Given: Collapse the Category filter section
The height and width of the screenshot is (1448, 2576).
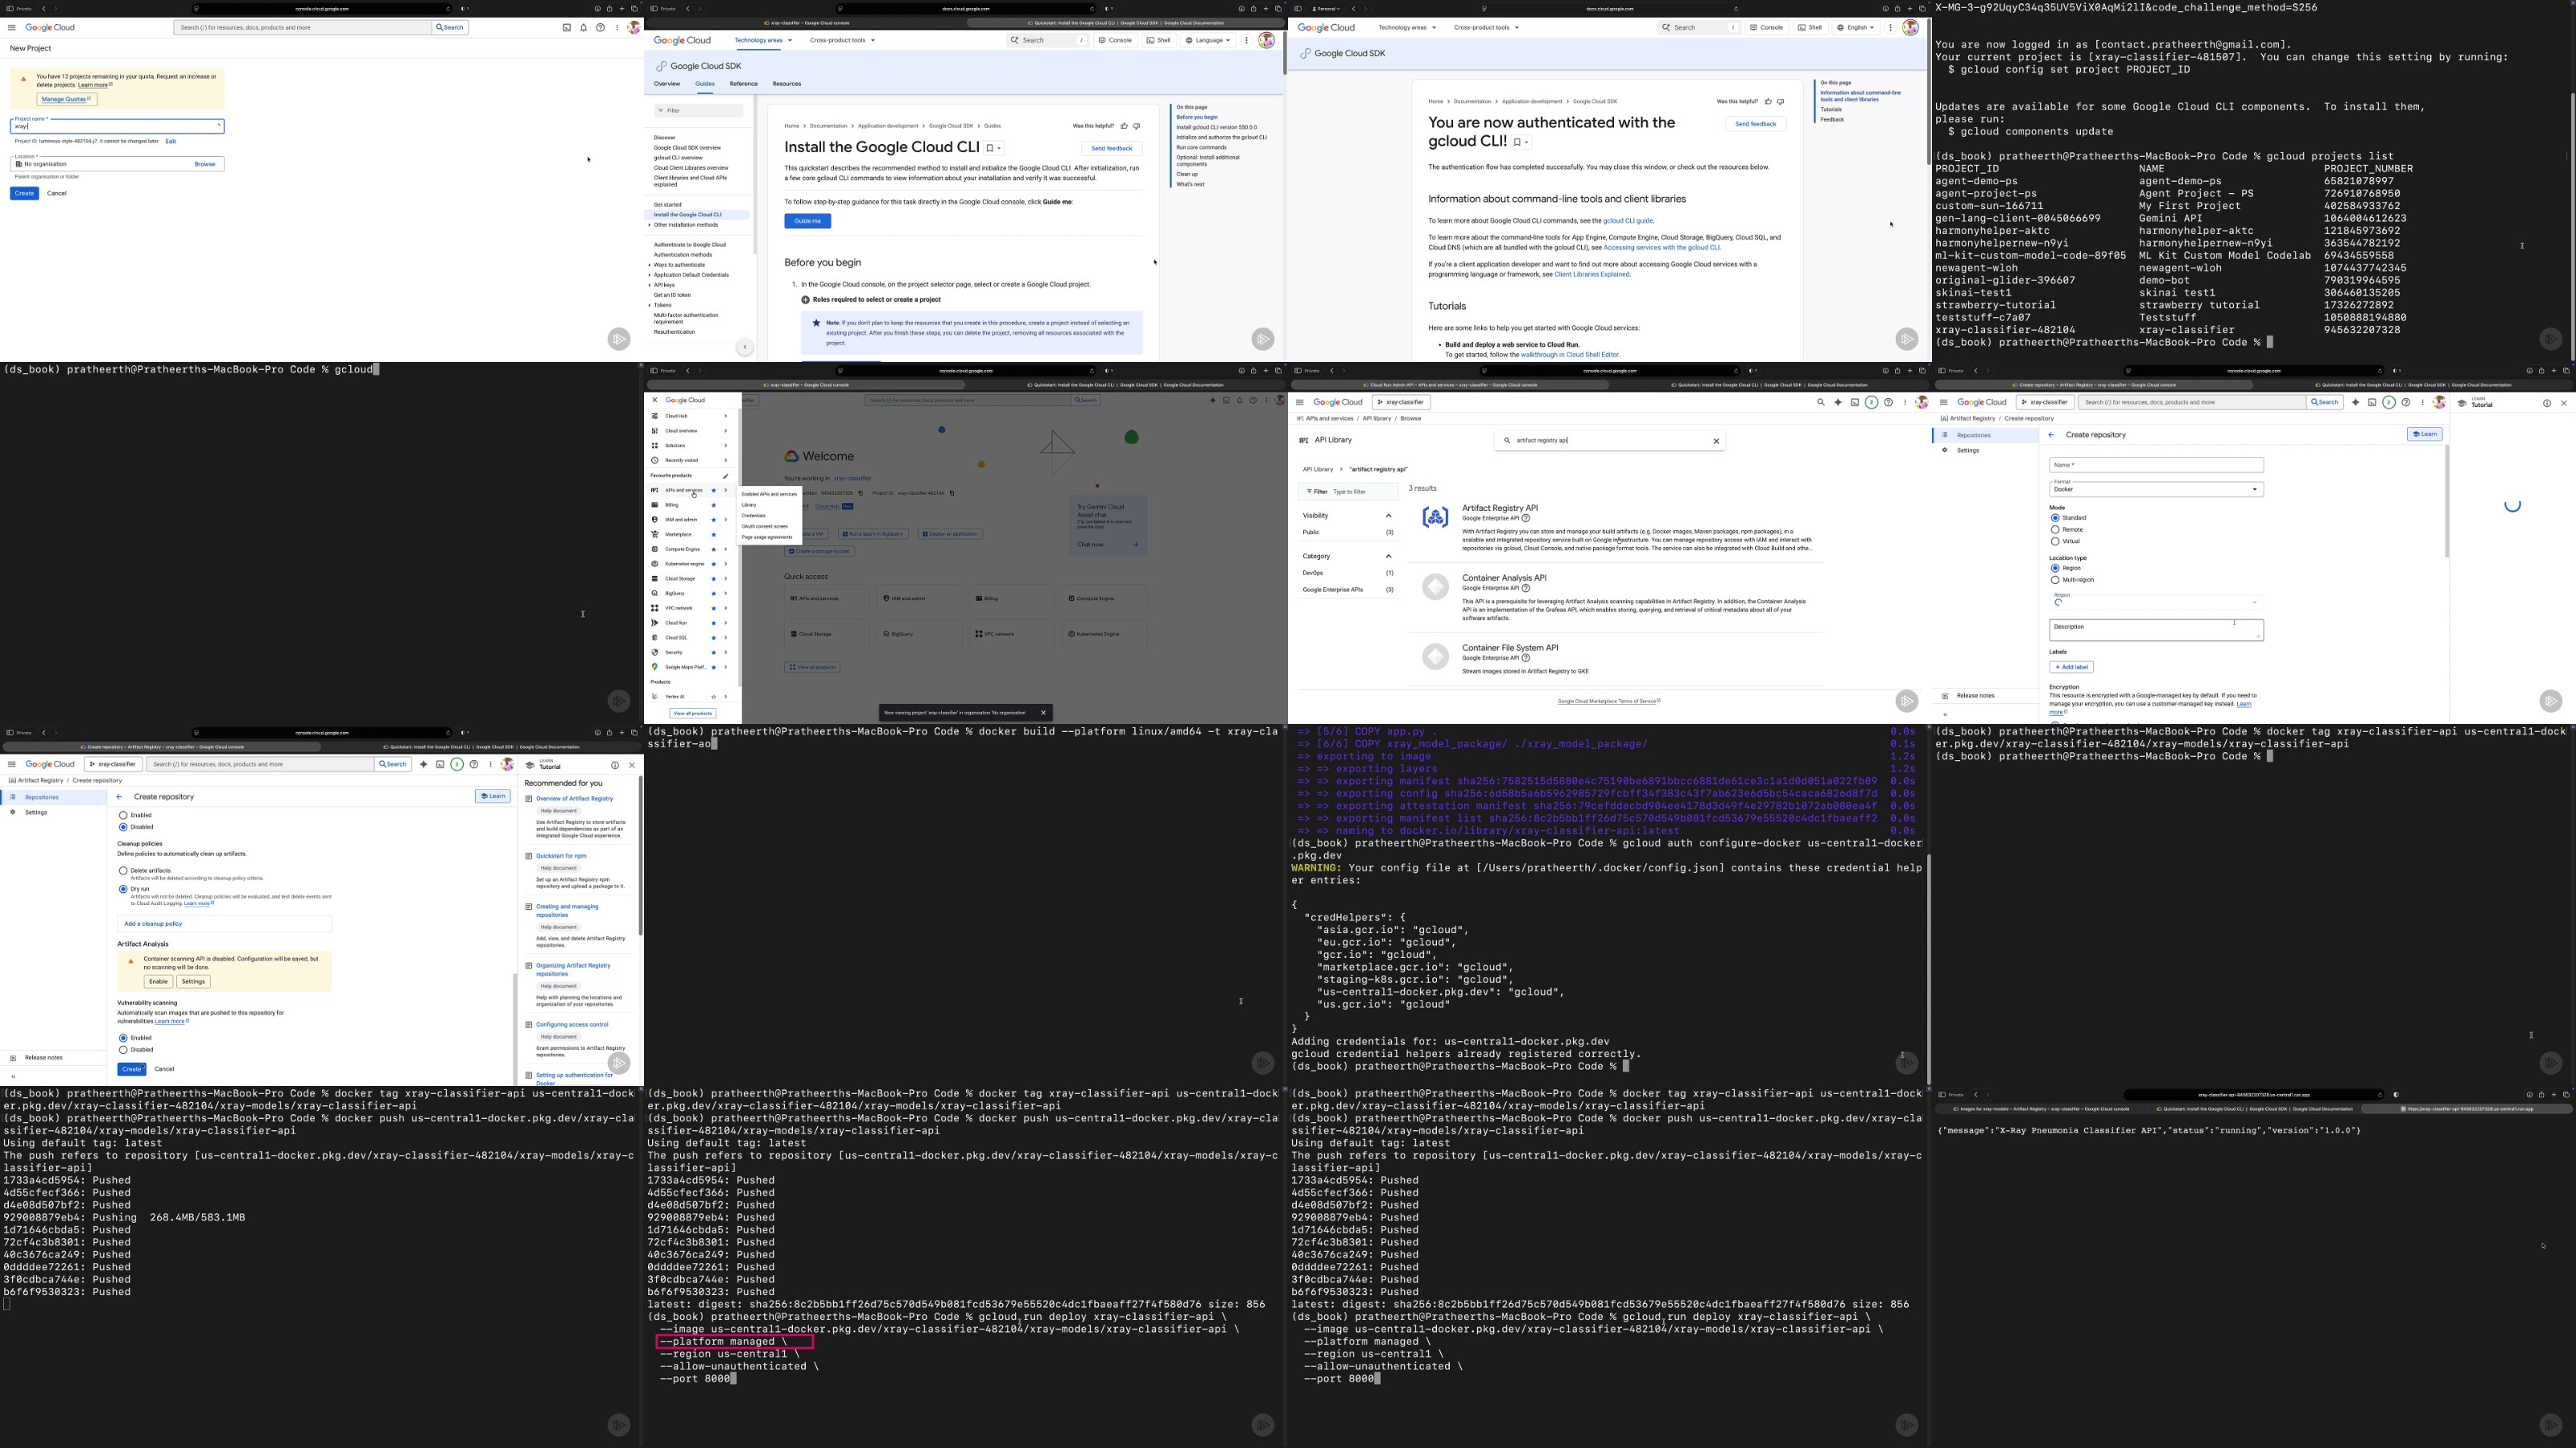Looking at the screenshot, I should (x=1388, y=557).
